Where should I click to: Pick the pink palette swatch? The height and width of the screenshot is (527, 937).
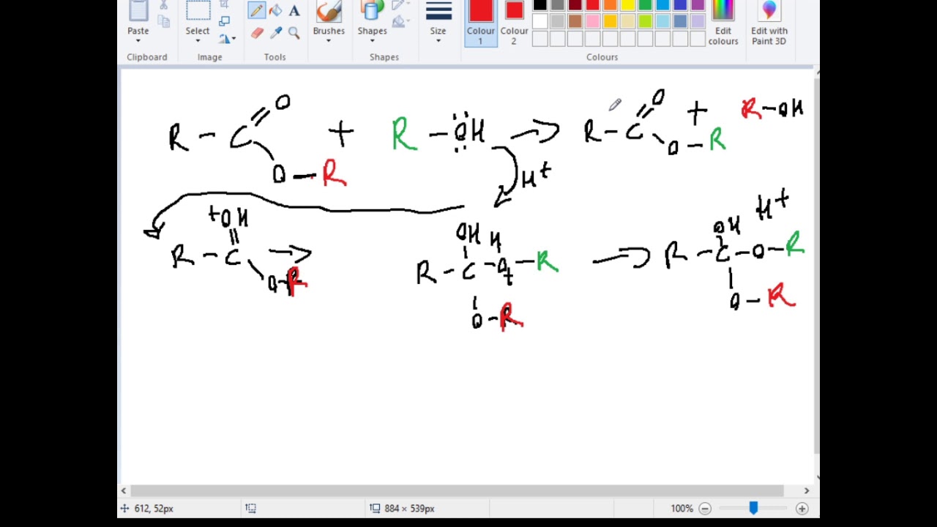tap(593, 21)
